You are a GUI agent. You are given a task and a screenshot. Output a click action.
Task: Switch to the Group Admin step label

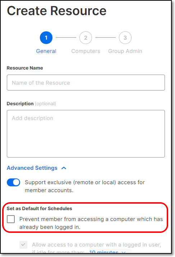[x=125, y=51]
